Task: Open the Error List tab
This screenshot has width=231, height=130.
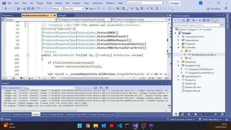Action: (x=6, y=114)
